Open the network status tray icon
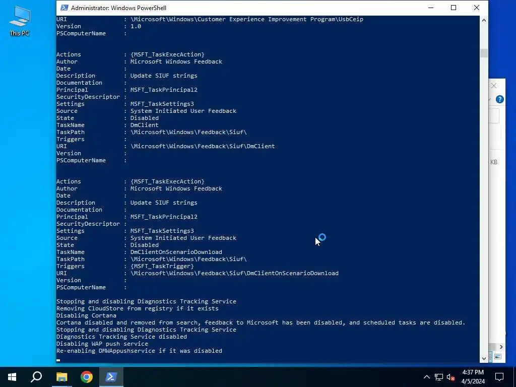516x387 pixels. tap(439, 377)
